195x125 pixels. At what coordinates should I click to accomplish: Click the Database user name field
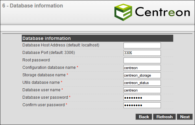pos(142,90)
